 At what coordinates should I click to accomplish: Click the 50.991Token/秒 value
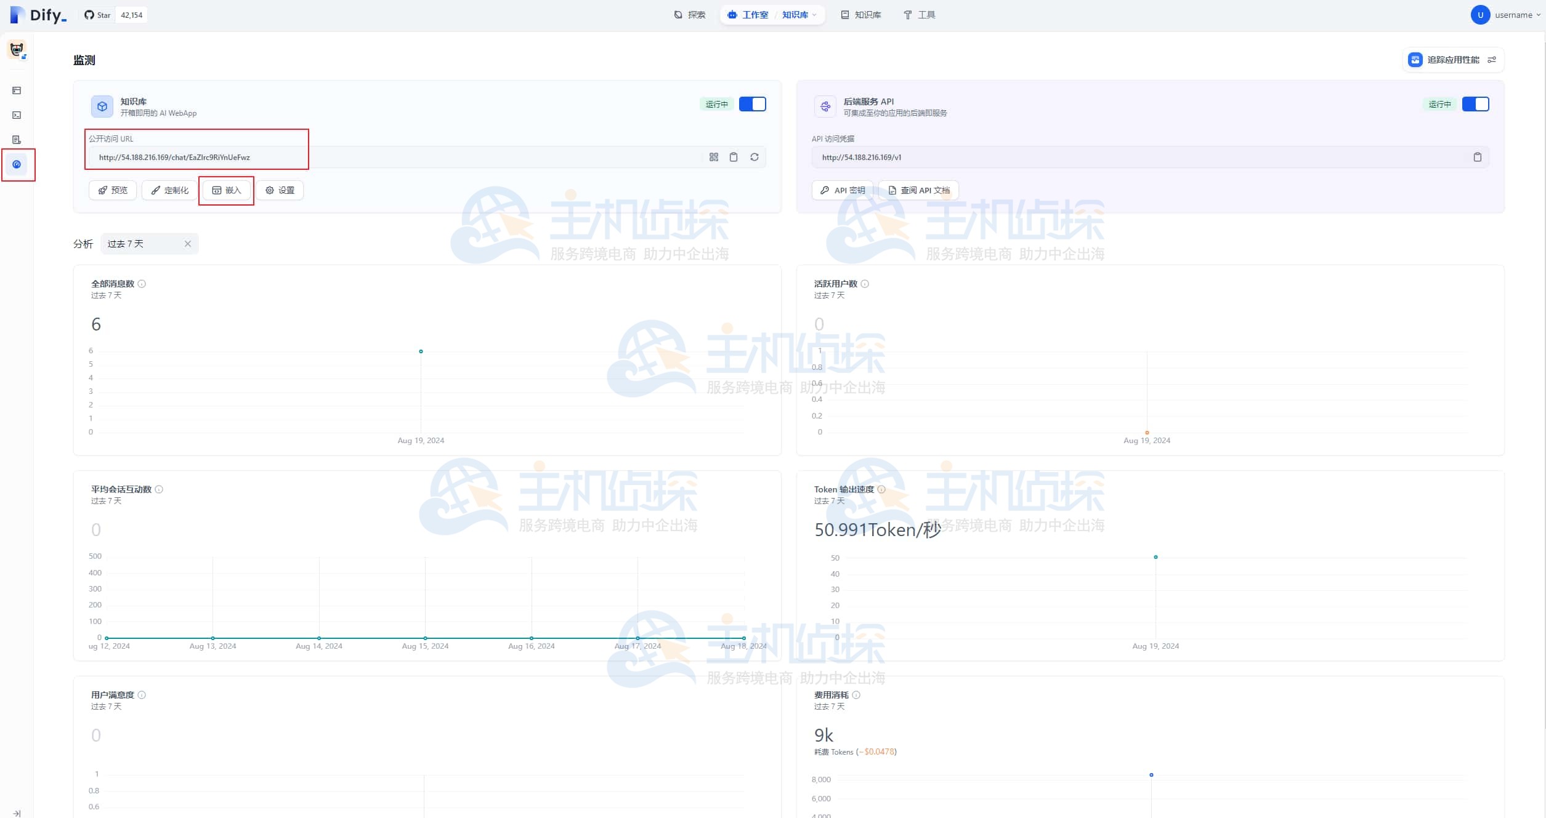click(x=878, y=530)
